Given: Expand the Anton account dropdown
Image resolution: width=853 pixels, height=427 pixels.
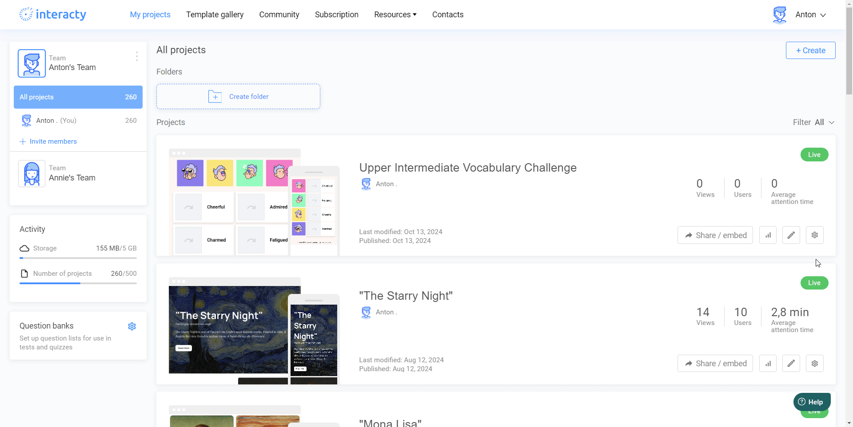Looking at the screenshot, I should (x=811, y=15).
